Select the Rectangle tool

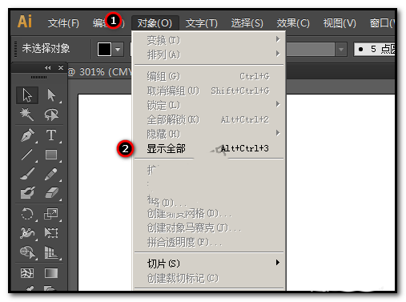[x=51, y=155]
